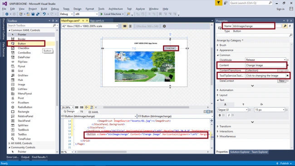Open the 20.39% zoom dropdown

point(68,107)
